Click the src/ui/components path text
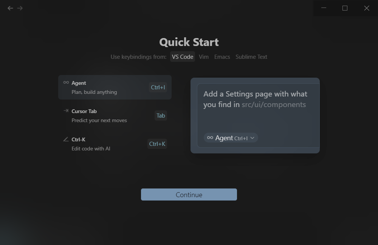 click(x=274, y=104)
